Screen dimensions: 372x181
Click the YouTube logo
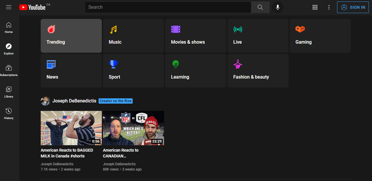coord(32,7)
